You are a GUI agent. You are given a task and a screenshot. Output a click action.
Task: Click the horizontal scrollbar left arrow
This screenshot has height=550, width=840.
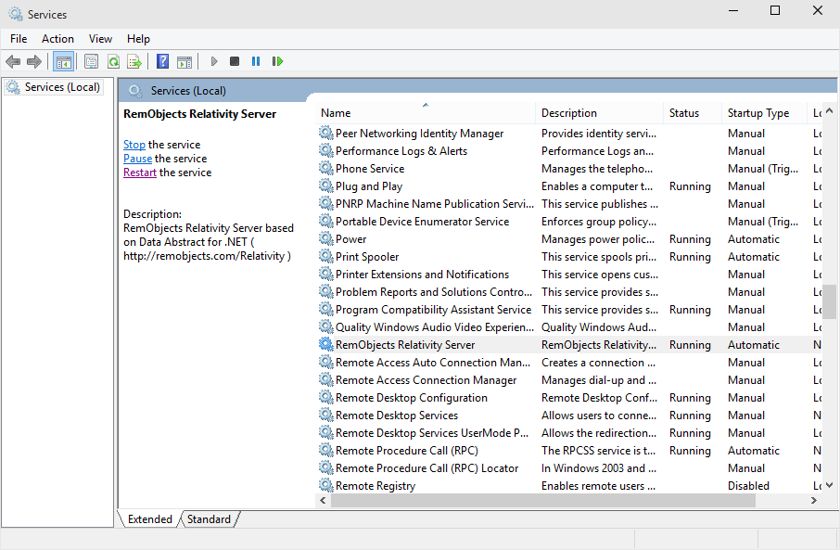click(323, 500)
